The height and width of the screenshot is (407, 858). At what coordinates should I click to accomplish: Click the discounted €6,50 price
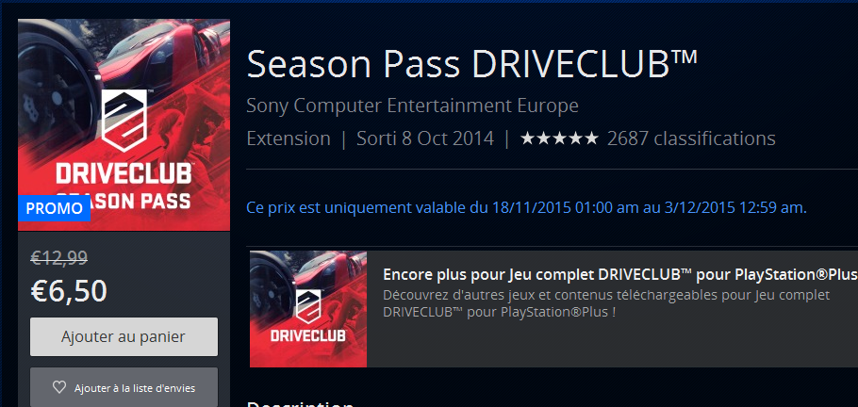69,290
